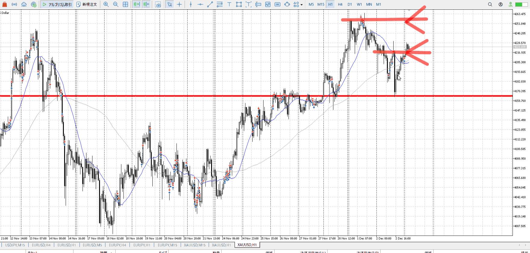The height and width of the screenshot is (253, 530).
Task: Switch to the H4 timeframe
Action: click(340, 5)
